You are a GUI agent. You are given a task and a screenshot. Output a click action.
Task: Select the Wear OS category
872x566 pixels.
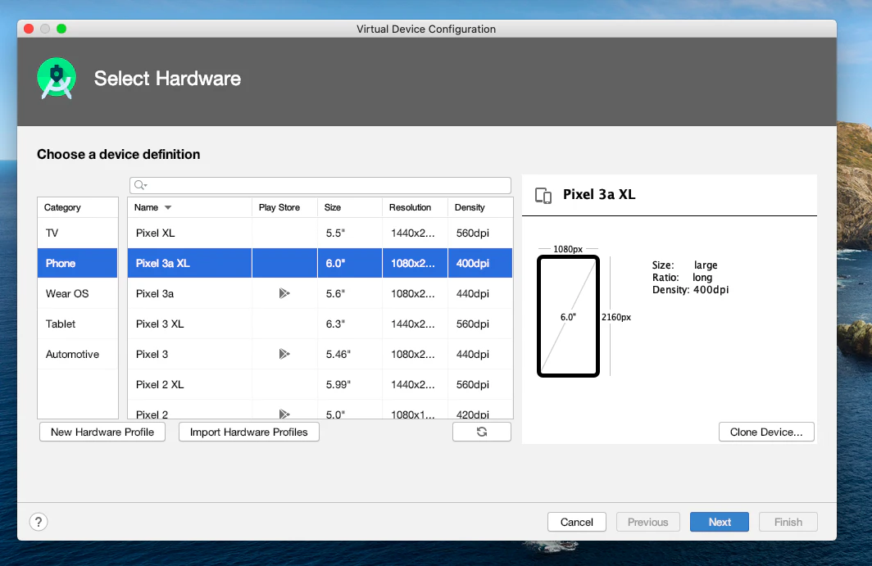[x=77, y=293]
